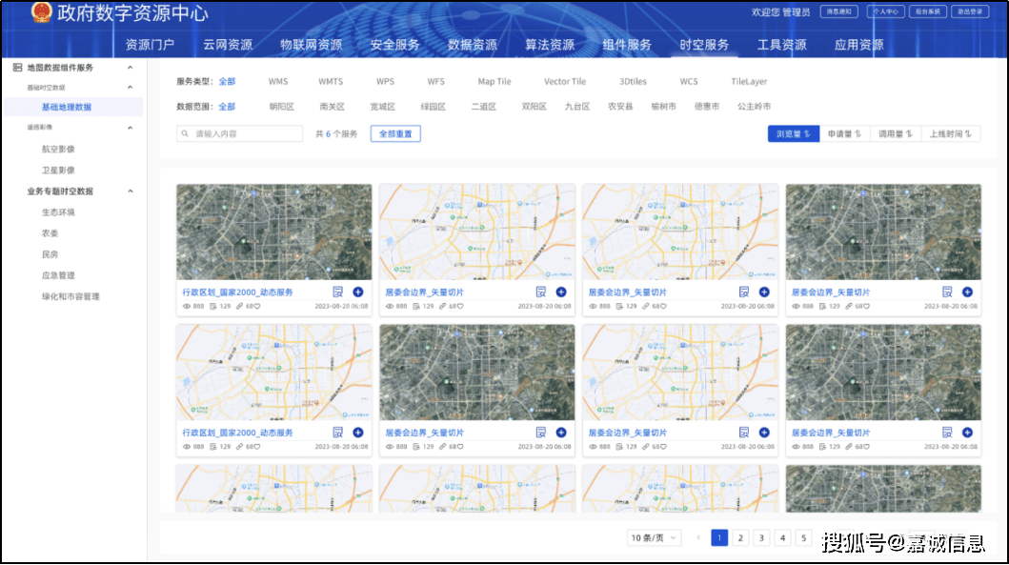Collapse the 业务专题时空数据 group
1009x565 pixels.
[x=130, y=192]
